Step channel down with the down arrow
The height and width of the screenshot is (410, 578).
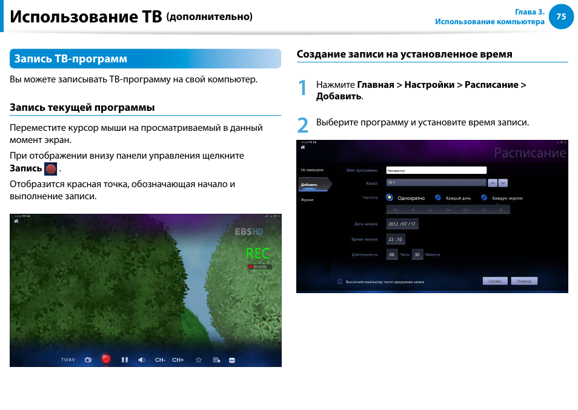503,183
